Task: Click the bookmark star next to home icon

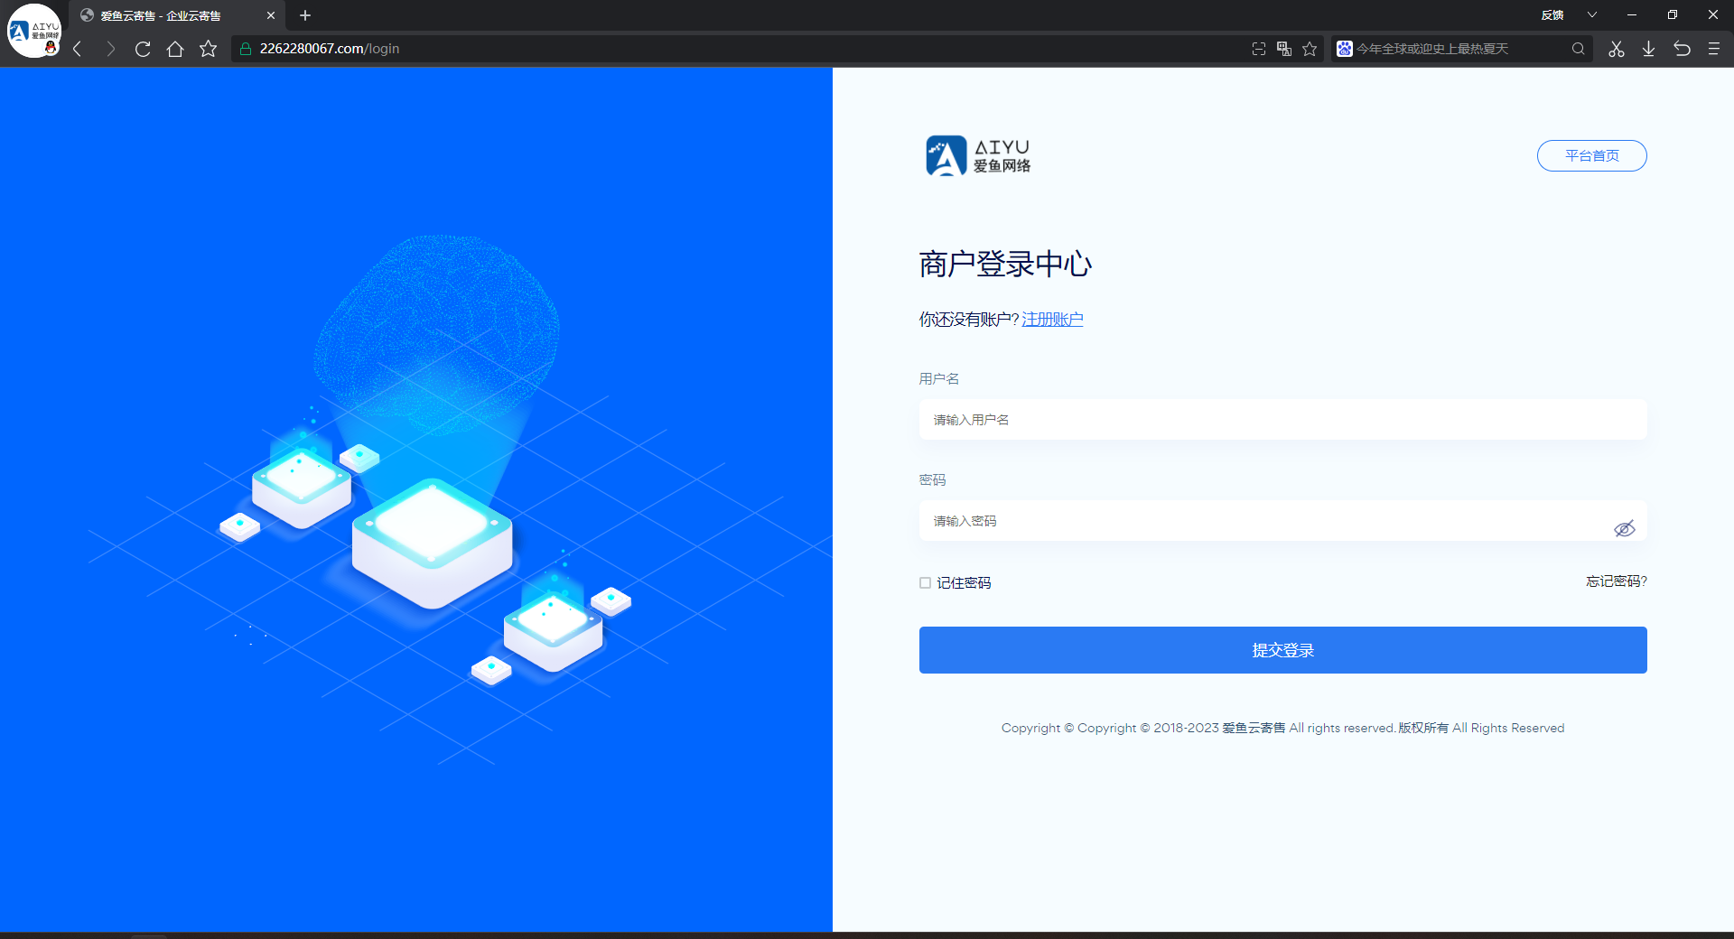Action: tap(209, 49)
